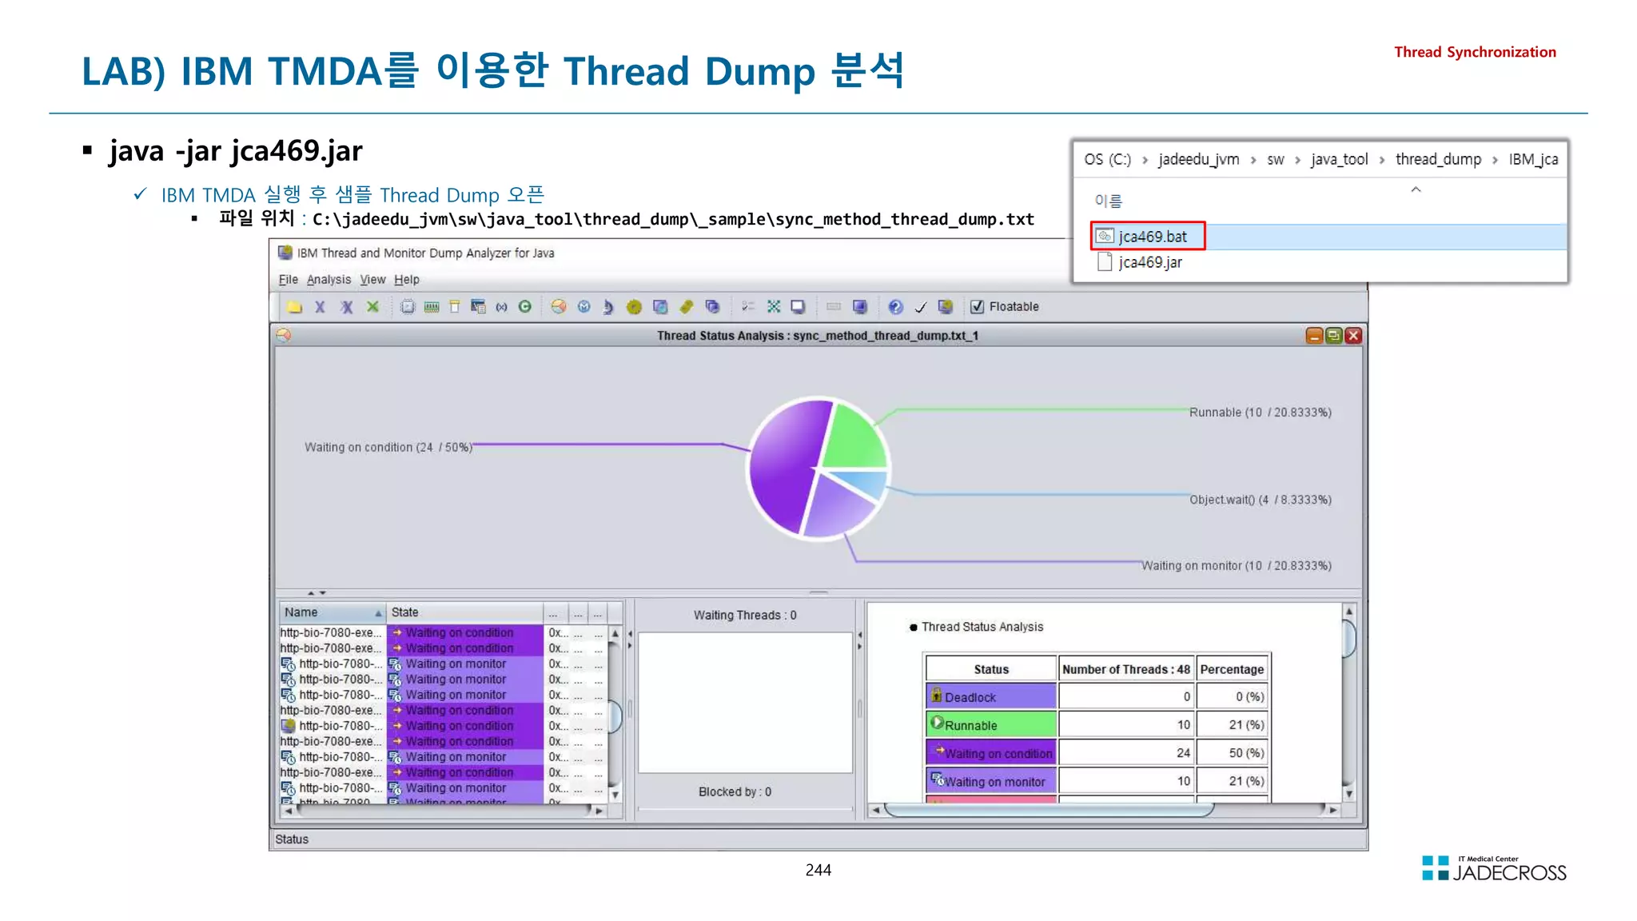Click the black checkmark toolbar icon

pos(921,308)
